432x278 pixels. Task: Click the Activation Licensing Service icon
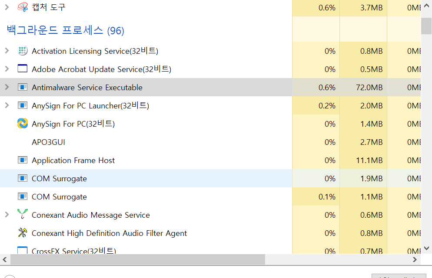point(23,51)
